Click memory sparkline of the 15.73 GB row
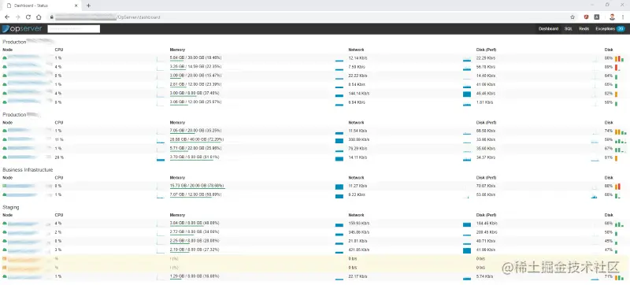The width and height of the screenshot is (630, 285). (x=339, y=187)
